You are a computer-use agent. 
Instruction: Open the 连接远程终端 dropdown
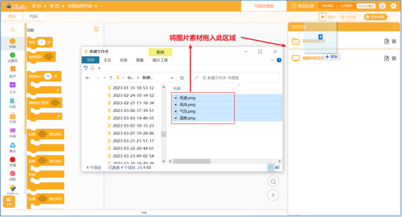click(x=82, y=6)
